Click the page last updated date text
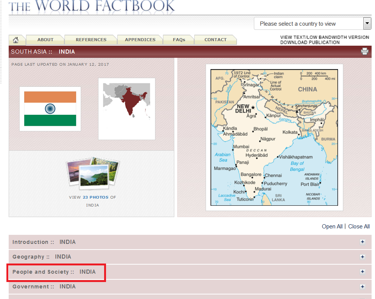 coord(60,65)
